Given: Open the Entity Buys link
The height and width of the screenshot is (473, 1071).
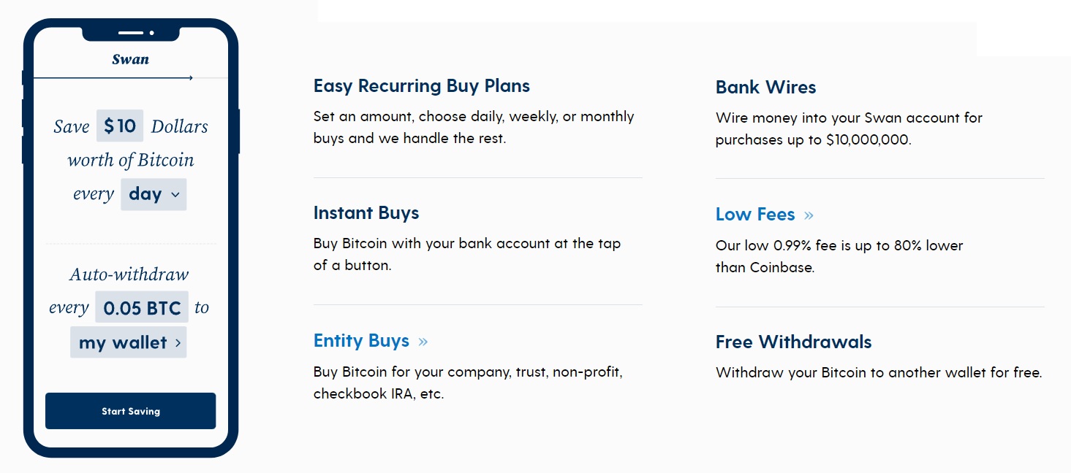Looking at the screenshot, I should click(361, 341).
